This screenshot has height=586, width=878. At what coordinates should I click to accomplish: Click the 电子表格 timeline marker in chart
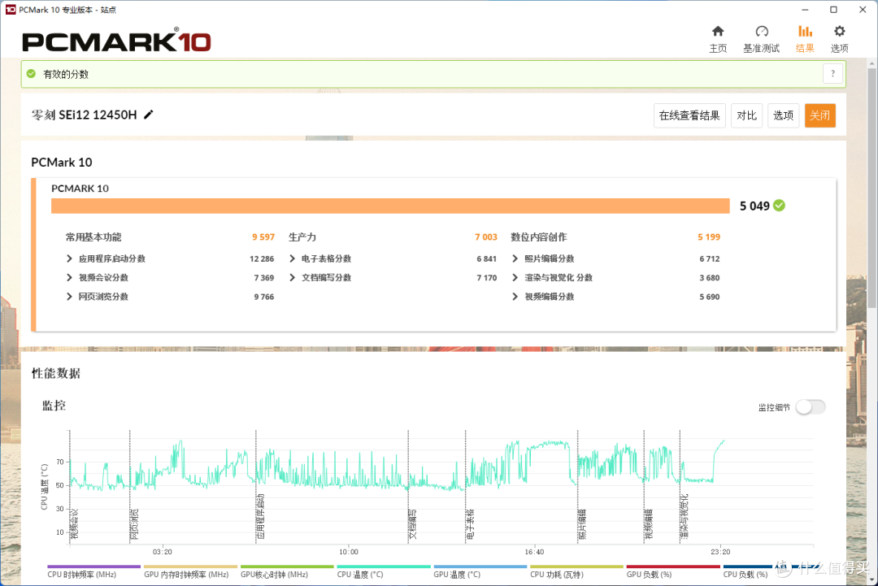click(x=471, y=524)
